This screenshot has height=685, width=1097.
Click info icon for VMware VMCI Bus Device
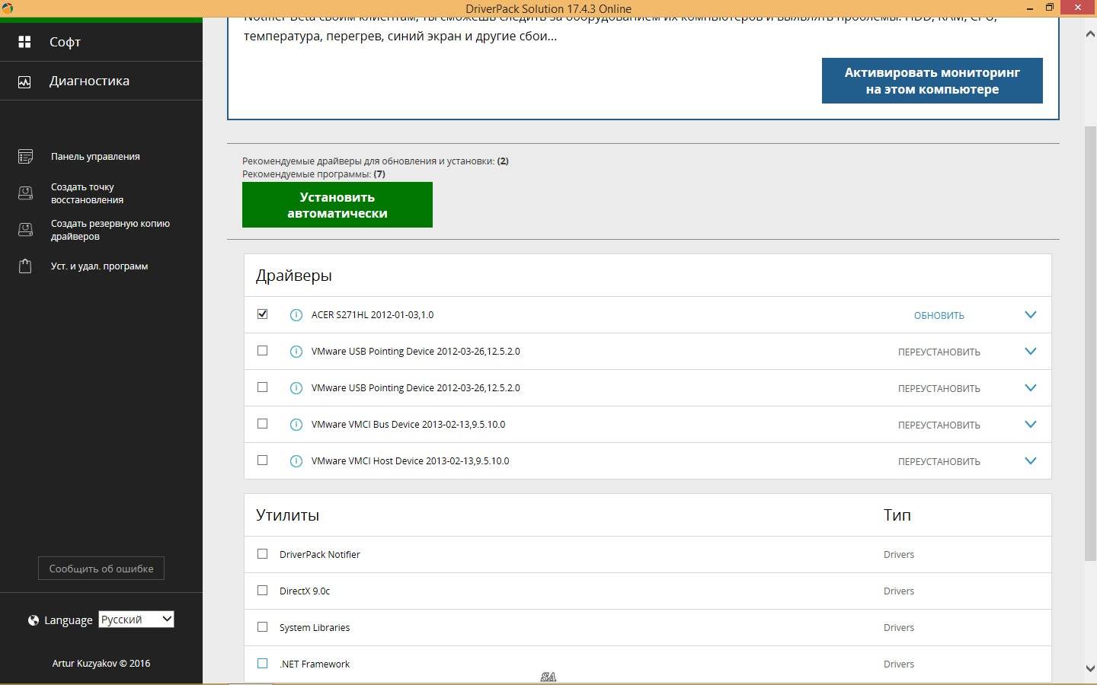pos(296,425)
